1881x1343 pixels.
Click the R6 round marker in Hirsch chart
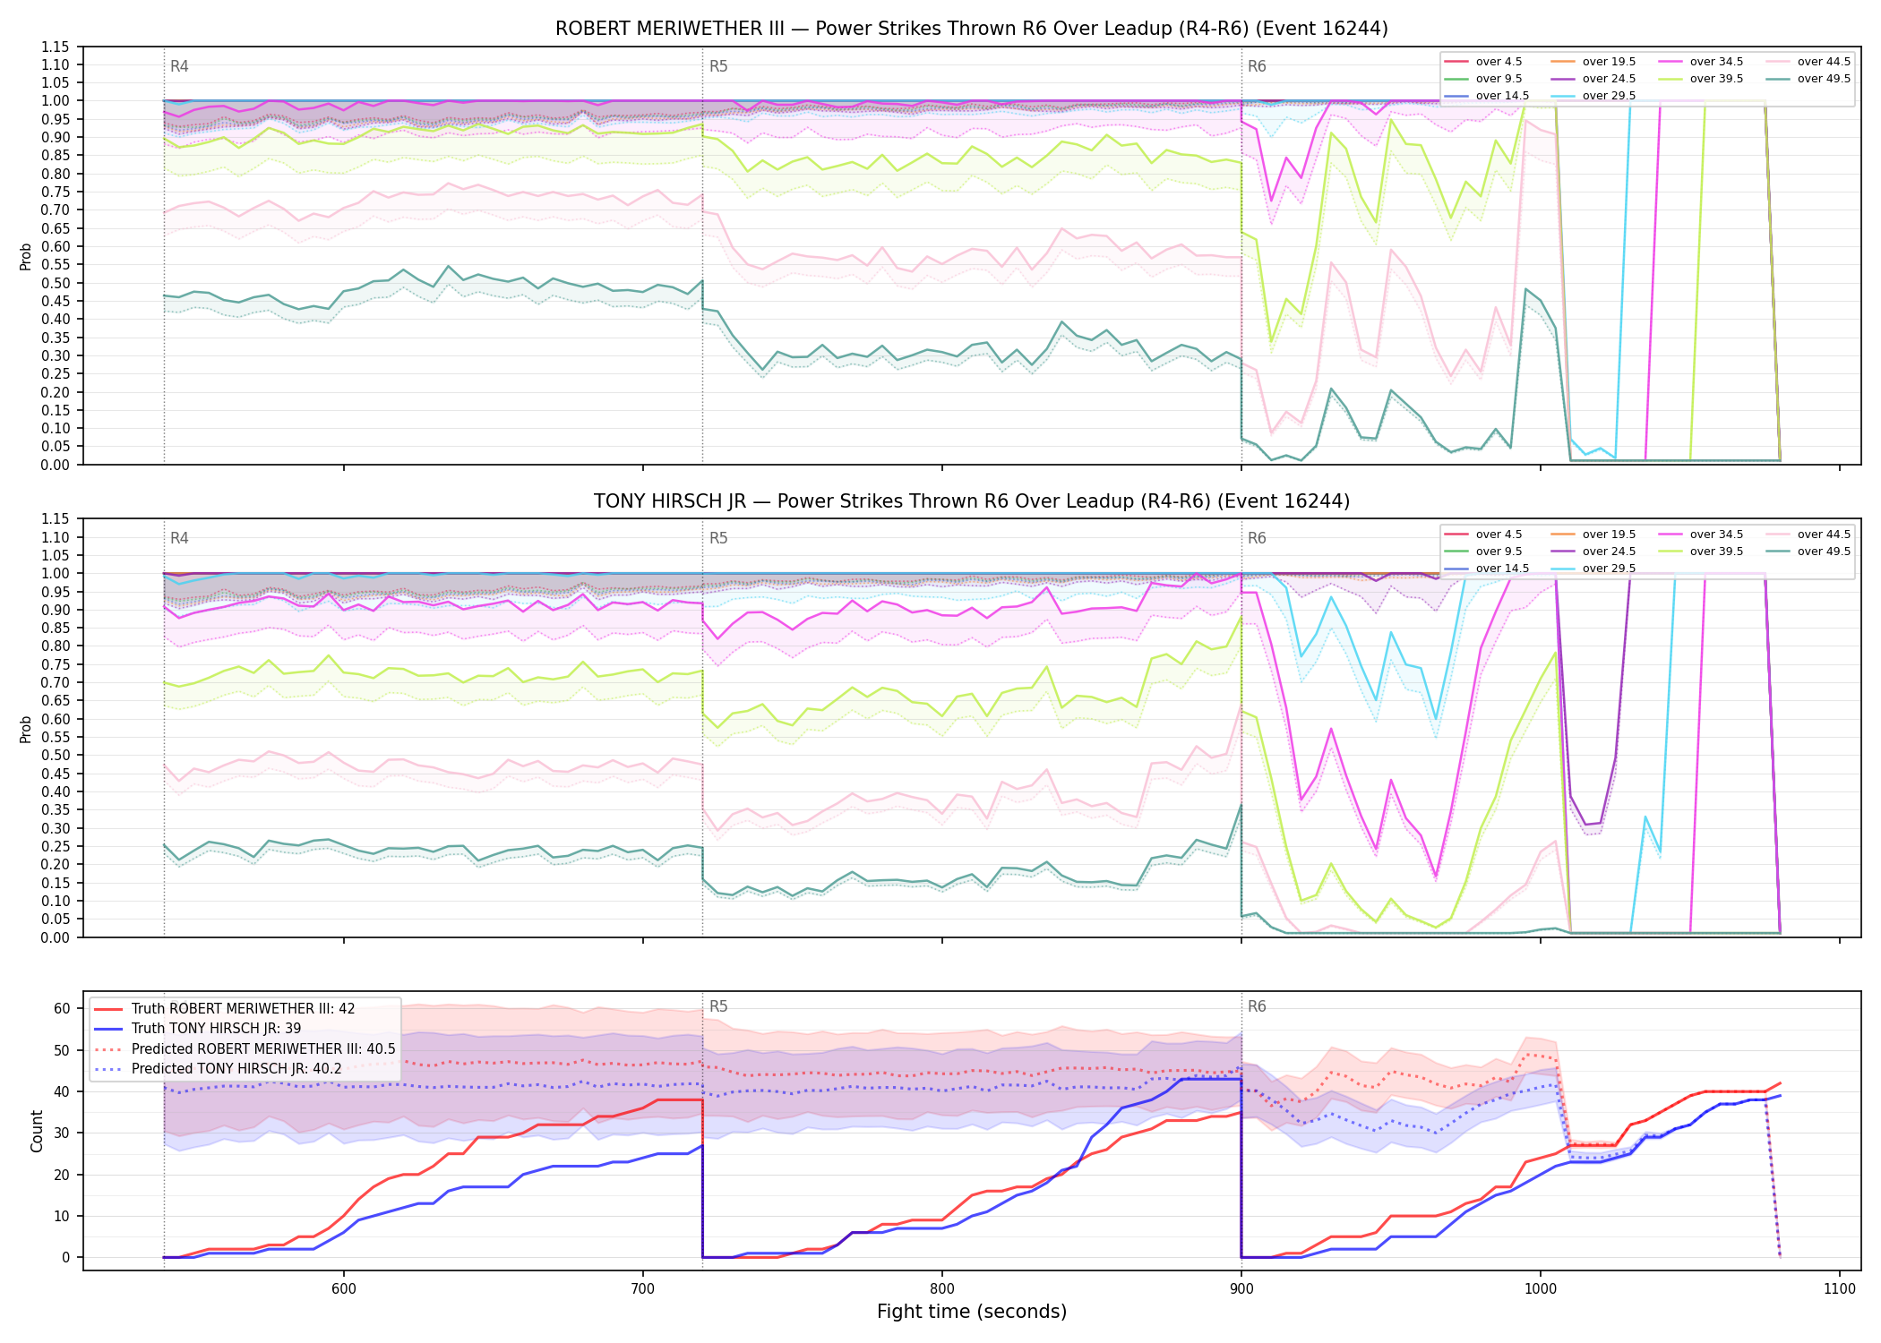tap(1257, 538)
